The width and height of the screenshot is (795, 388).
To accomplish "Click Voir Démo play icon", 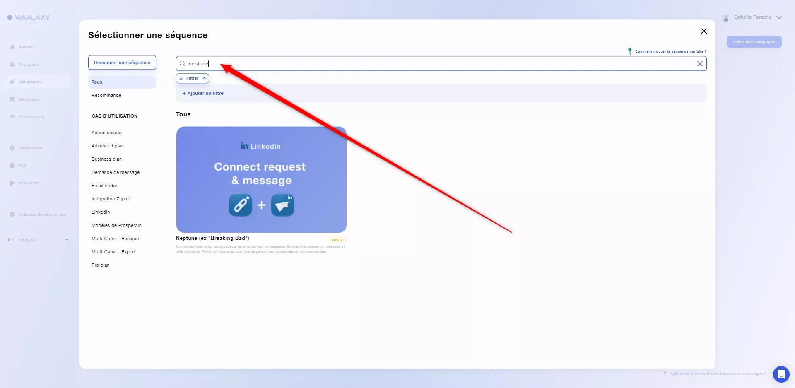I will tap(12, 183).
